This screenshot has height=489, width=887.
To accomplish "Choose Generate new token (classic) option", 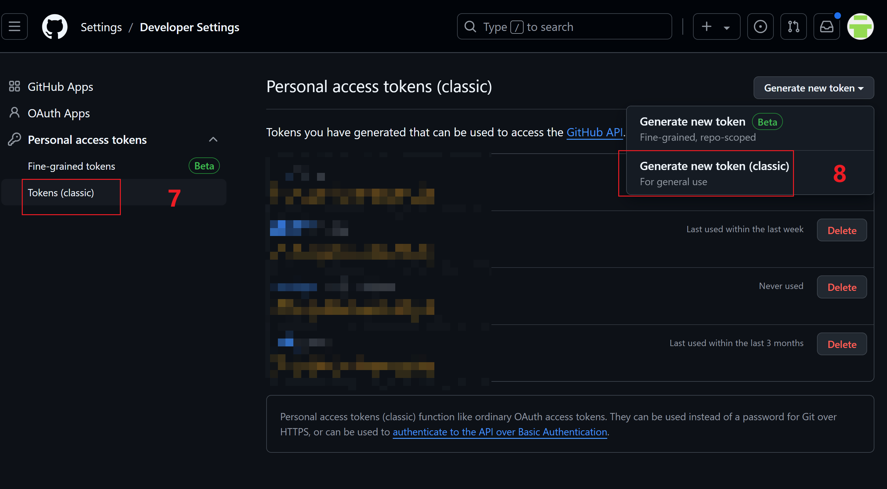I will pyautogui.click(x=750, y=173).
